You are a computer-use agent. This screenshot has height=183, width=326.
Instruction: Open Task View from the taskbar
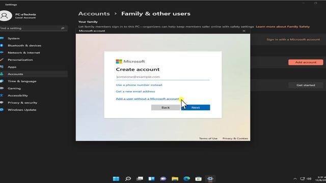click(140, 178)
